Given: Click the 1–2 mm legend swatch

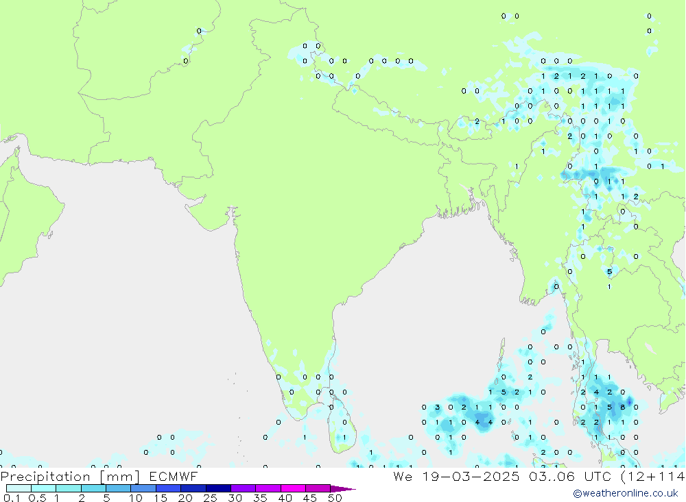Looking at the screenshot, I should click(69, 488).
